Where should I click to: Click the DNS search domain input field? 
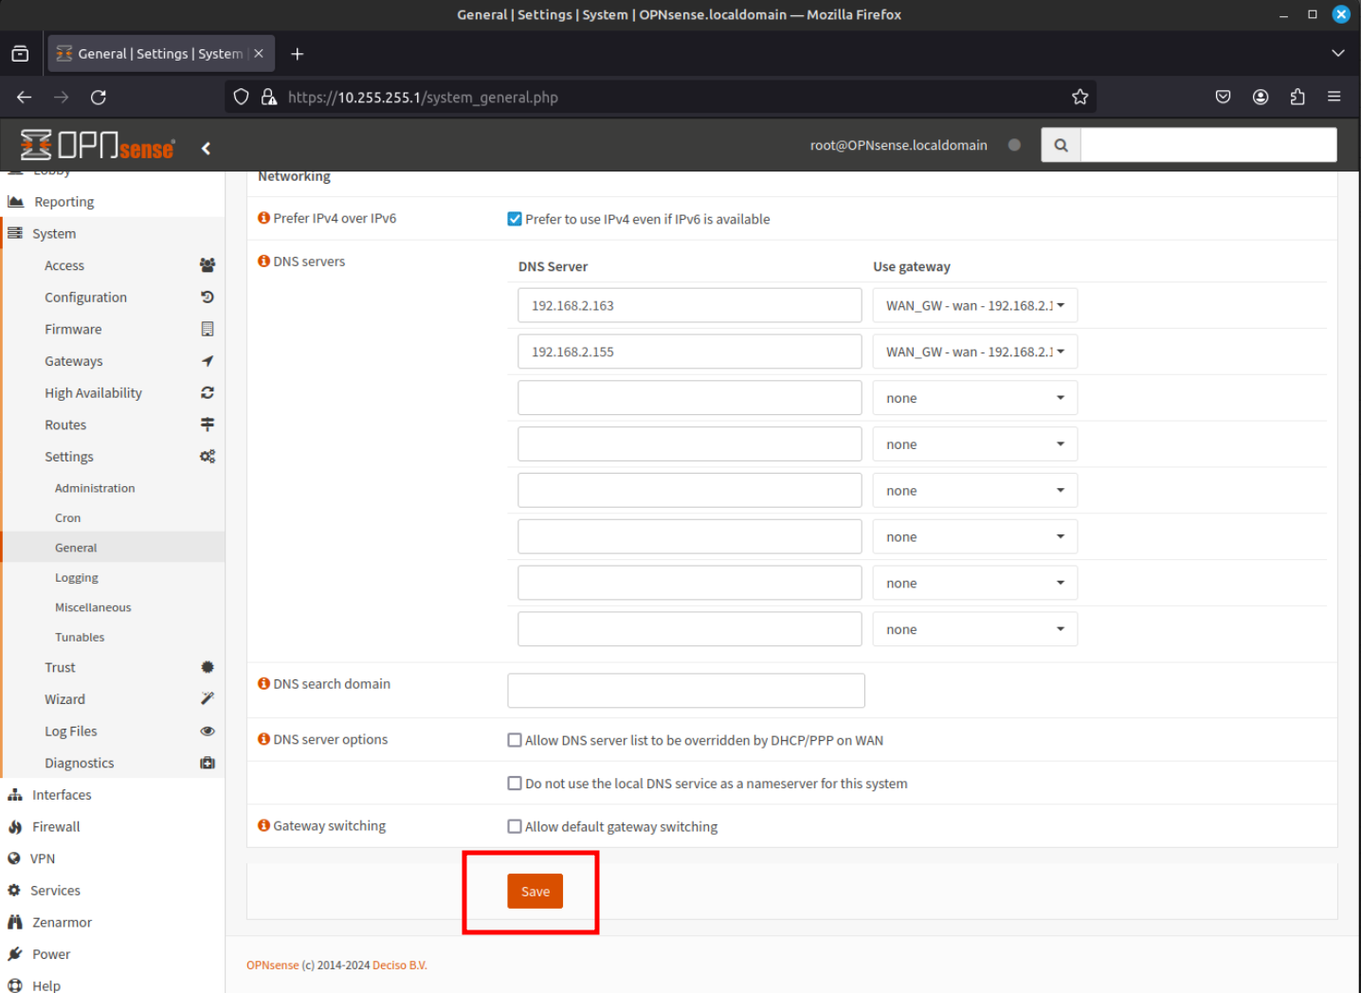point(686,691)
